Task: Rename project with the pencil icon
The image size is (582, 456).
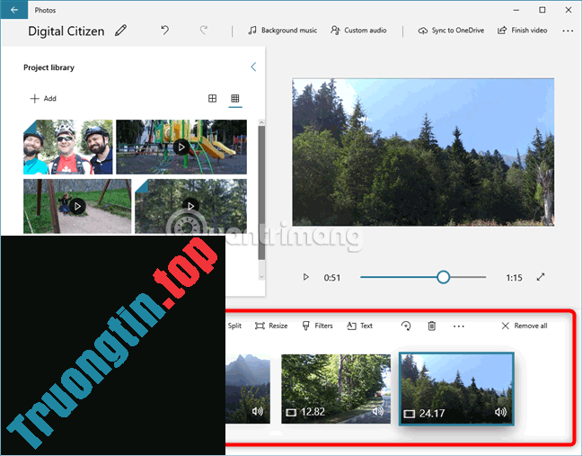Action: tap(120, 31)
